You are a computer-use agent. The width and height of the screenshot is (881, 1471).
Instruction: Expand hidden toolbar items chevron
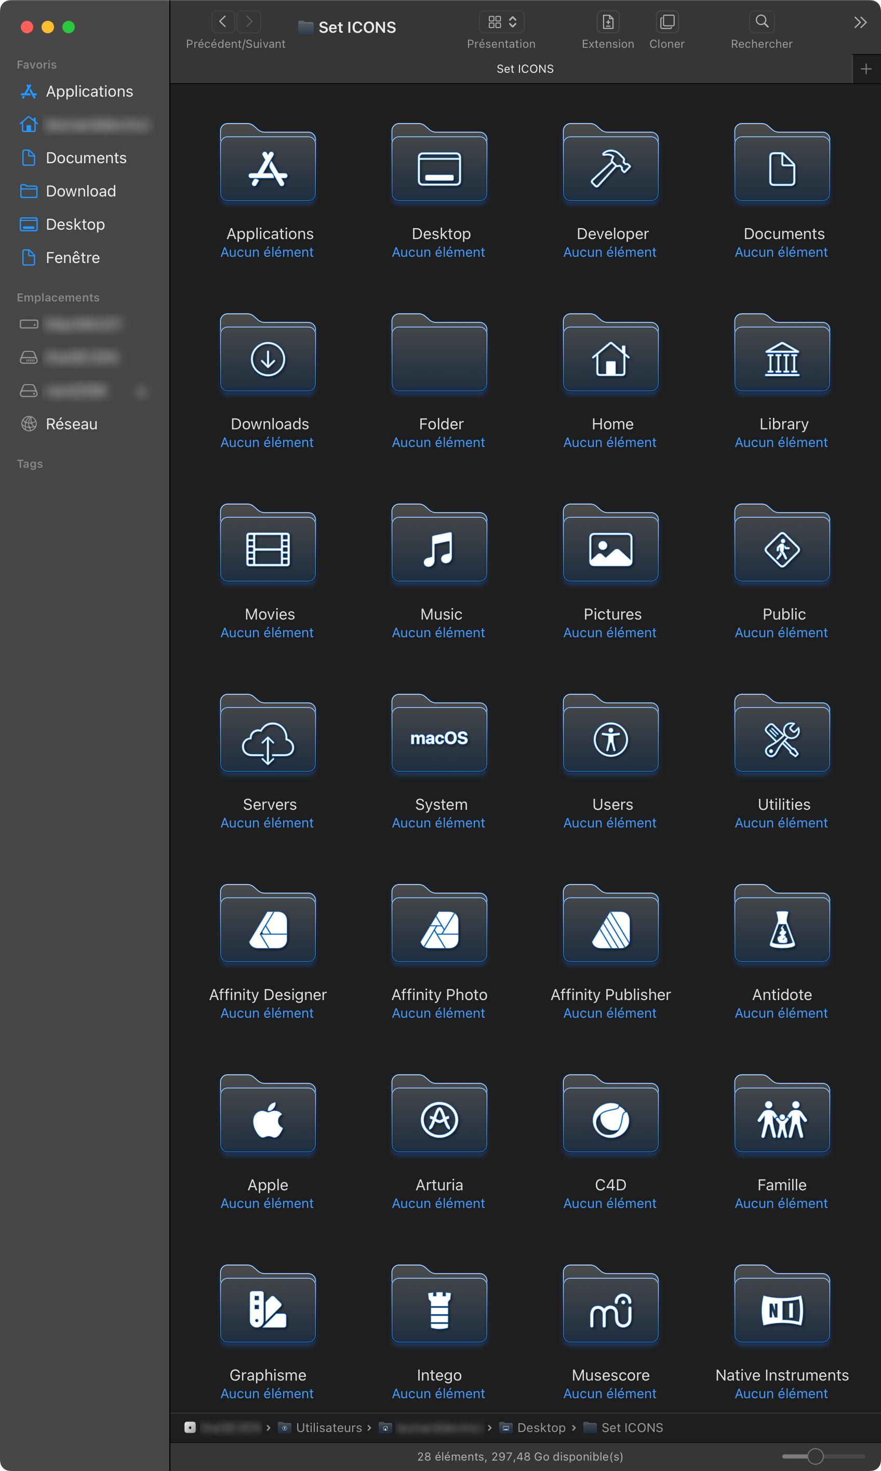(860, 22)
